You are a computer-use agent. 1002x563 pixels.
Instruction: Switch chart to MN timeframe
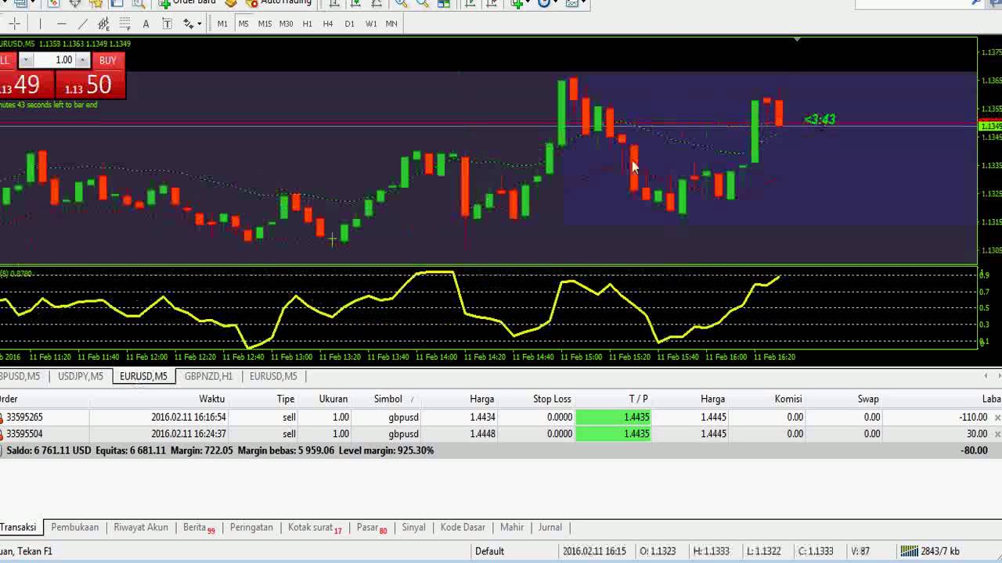point(391,24)
